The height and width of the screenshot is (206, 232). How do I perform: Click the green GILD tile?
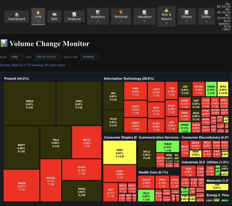click(146, 196)
